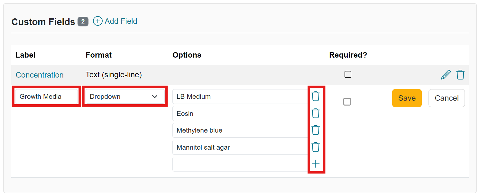Delete the LB Medium option
Image resolution: width=480 pixels, height=195 pixels.
click(x=316, y=96)
